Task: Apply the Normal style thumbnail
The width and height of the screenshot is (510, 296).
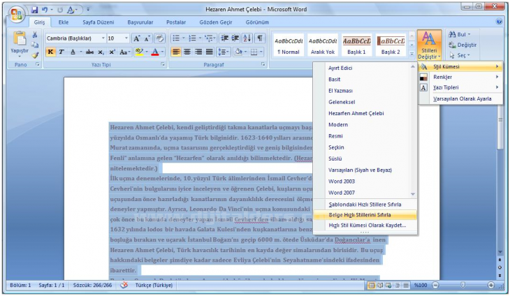Action: [x=289, y=45]
